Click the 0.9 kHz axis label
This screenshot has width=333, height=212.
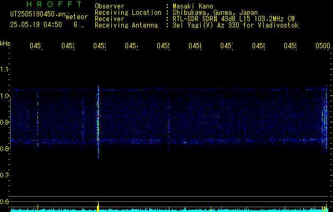(x=4, y=122)
